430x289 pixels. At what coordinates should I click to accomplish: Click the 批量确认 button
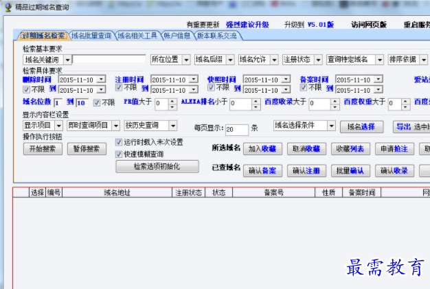(350, 171)
